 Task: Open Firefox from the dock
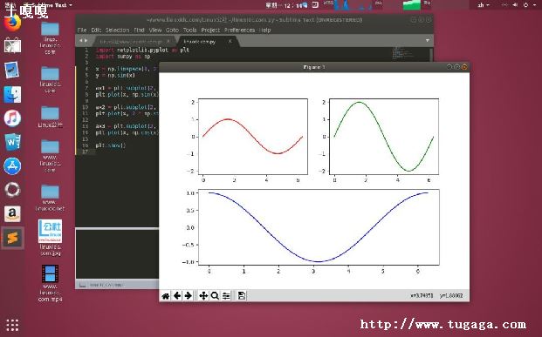(x=12, y=24)
